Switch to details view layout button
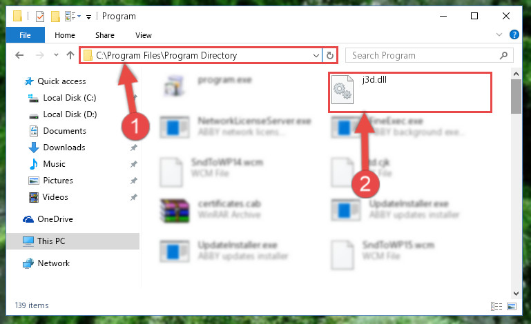 click(496, 306)
